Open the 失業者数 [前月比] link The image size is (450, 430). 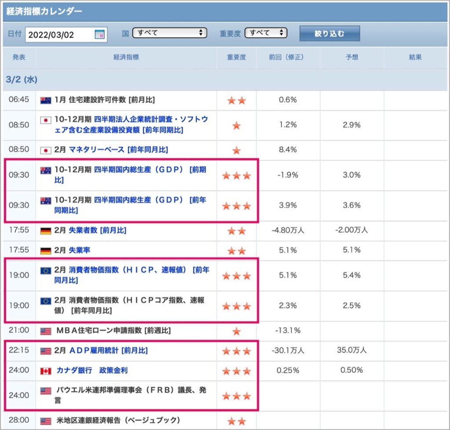pyautogui.click(x=98, y=230)
